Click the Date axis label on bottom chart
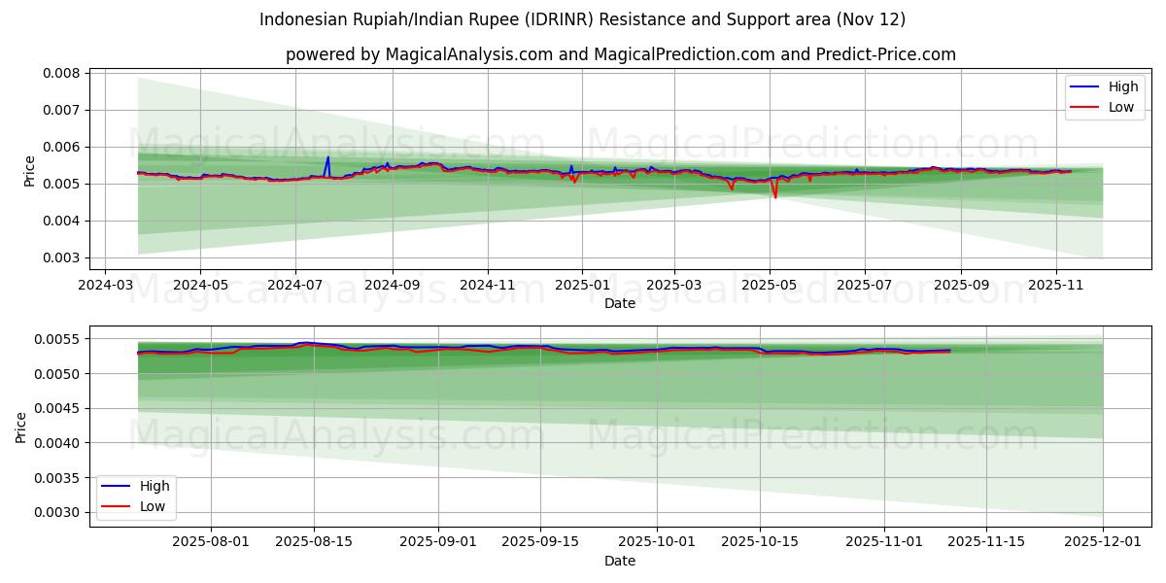The width and height of the screenshot is (1166, 583). (619, 561)
